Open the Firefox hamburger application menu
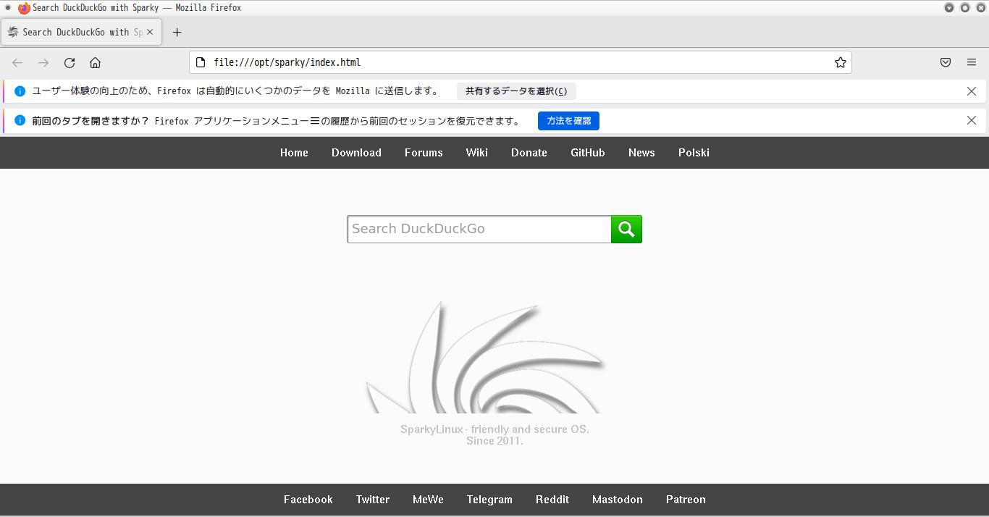Screen dimensions: 989x517 pyautogui.click(x=972, y=62)
